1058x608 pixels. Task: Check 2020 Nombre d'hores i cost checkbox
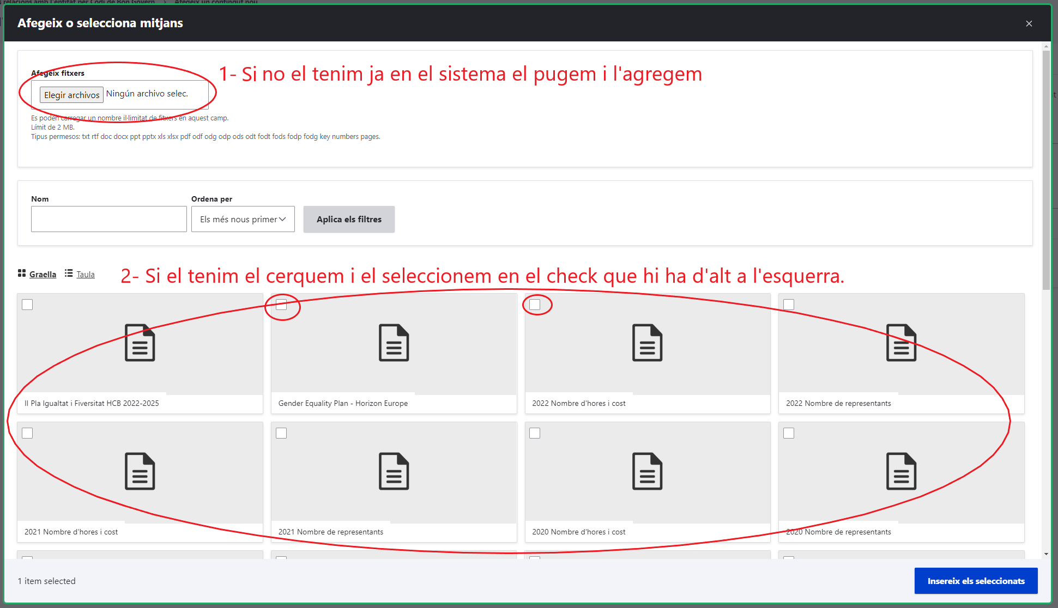tap(535, 433)
